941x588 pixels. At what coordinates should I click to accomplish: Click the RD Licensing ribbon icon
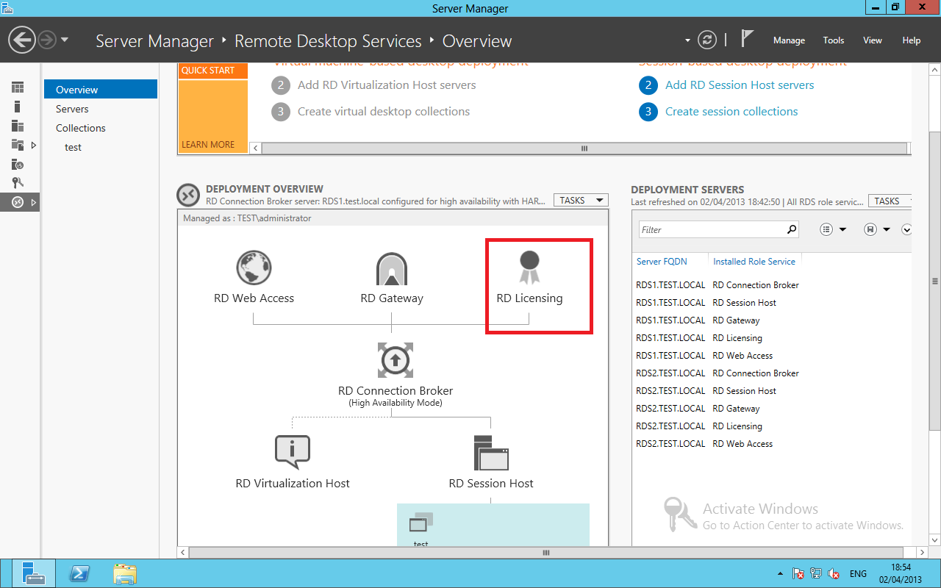pos(529,268)
